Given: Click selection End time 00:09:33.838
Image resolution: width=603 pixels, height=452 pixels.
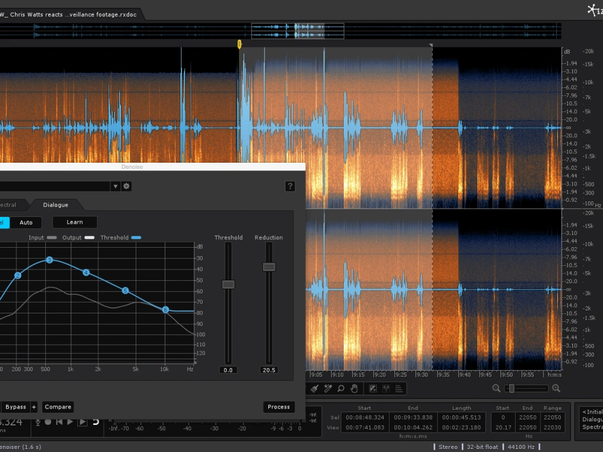Looking at the screenshot, I should [413, 418].
